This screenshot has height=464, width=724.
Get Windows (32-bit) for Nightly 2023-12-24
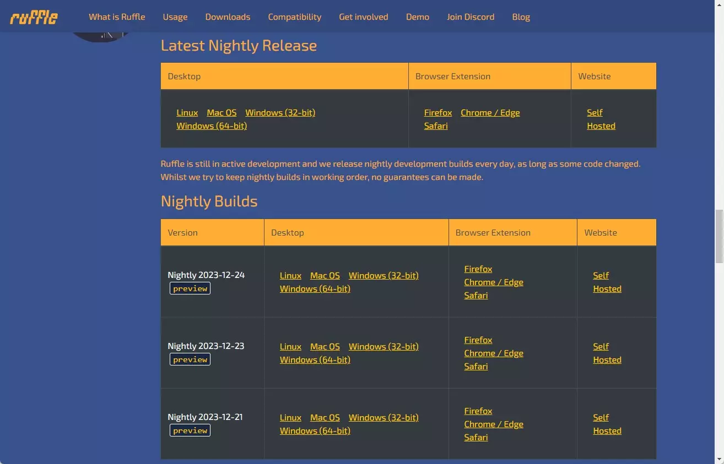pos(383,275)
